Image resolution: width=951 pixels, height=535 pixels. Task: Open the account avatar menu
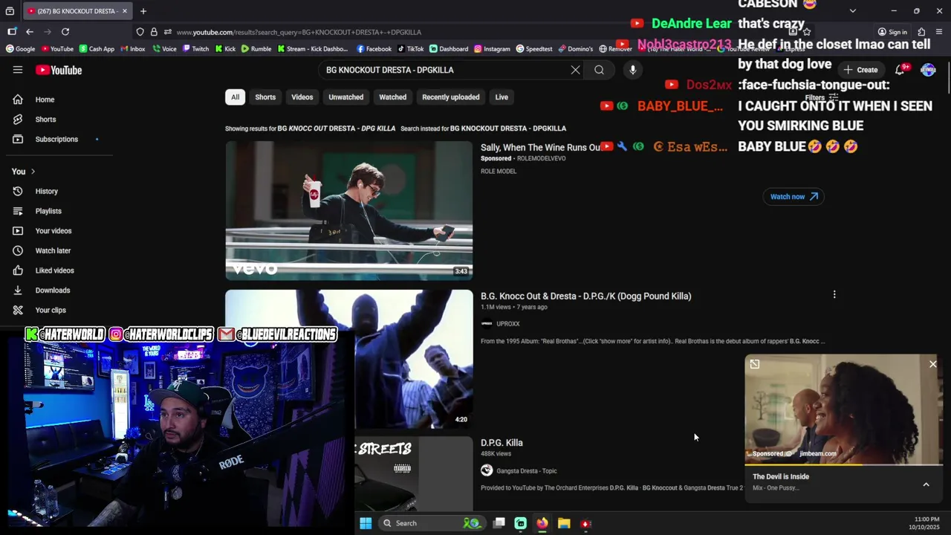coord(928,70)
